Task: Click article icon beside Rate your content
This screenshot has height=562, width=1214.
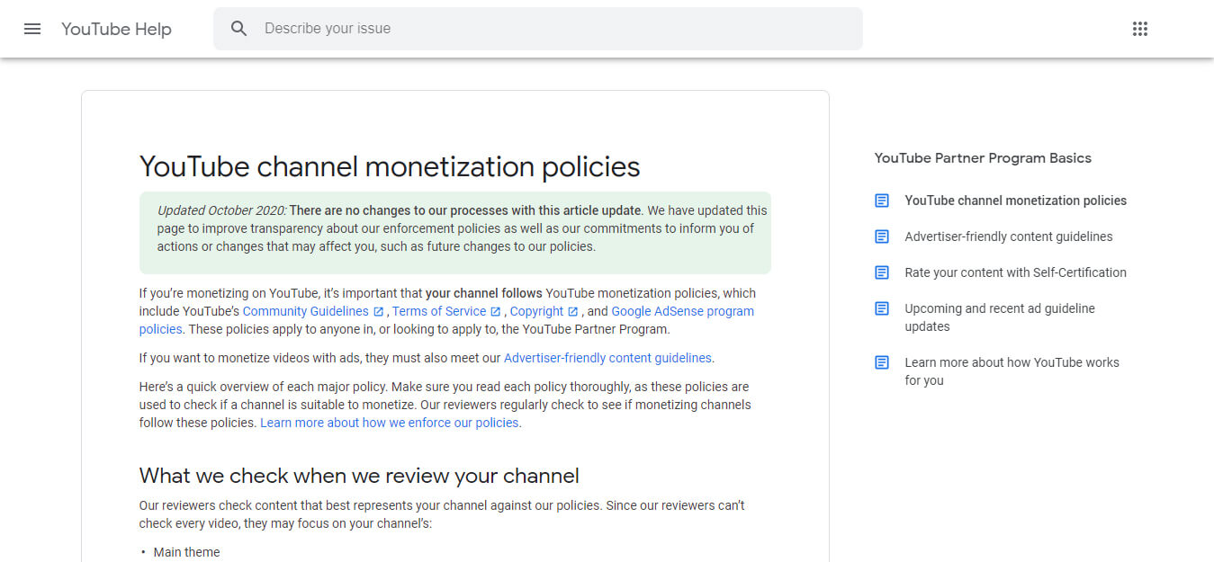Action: (882, 272)
